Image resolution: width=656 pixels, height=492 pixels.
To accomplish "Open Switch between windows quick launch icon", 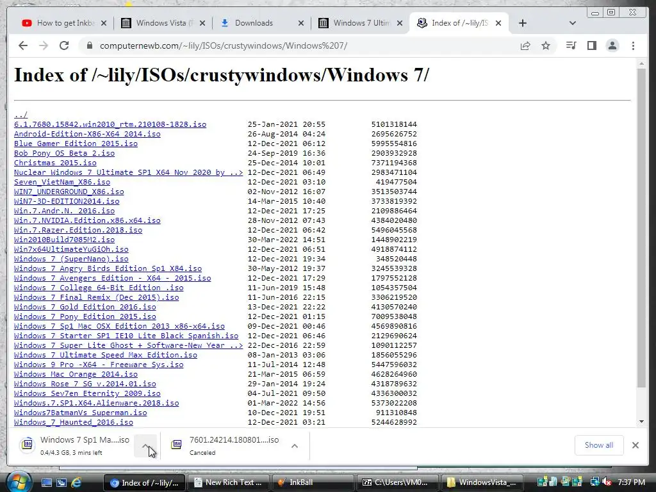I will [61, 483].
